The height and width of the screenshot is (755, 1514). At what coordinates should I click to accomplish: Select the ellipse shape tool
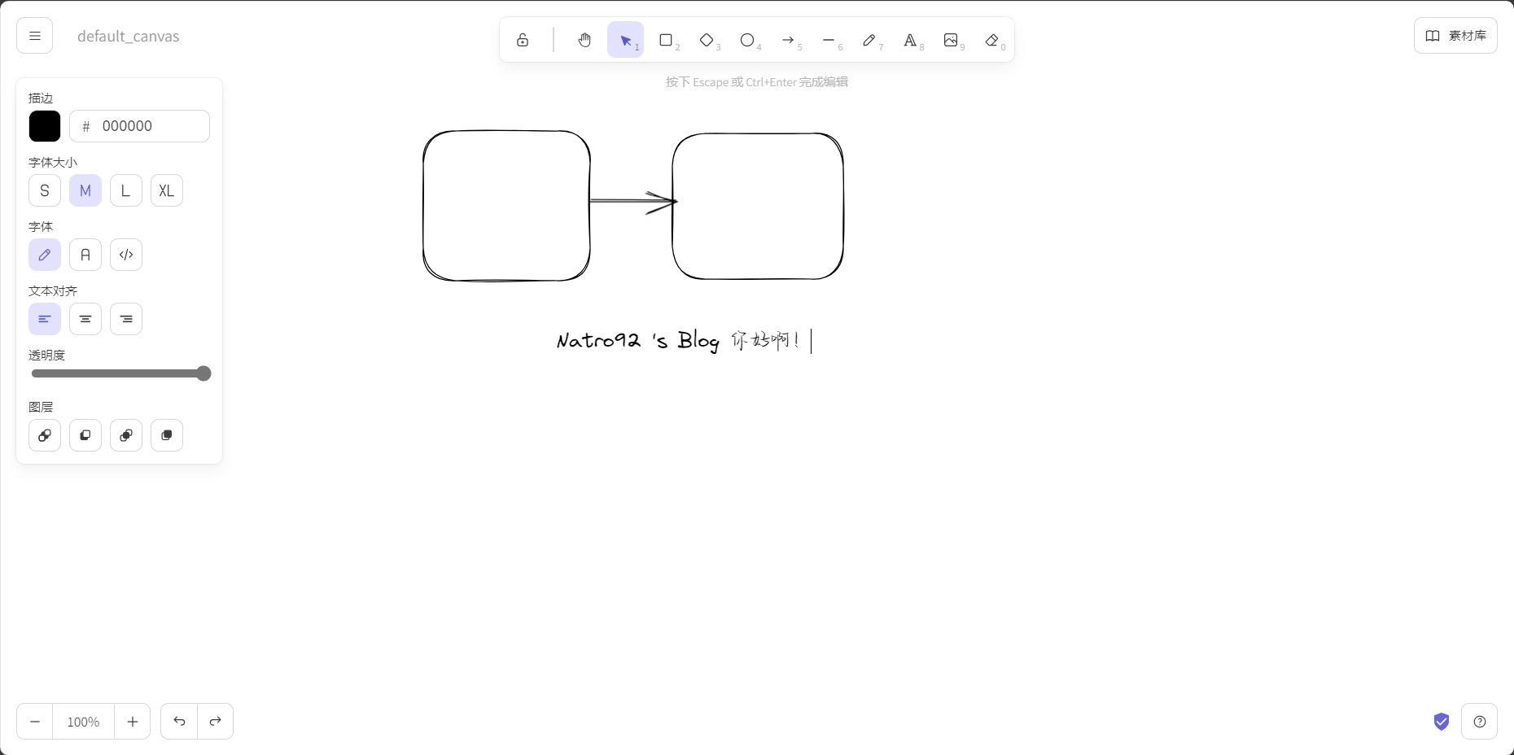(x=747, y=40)
